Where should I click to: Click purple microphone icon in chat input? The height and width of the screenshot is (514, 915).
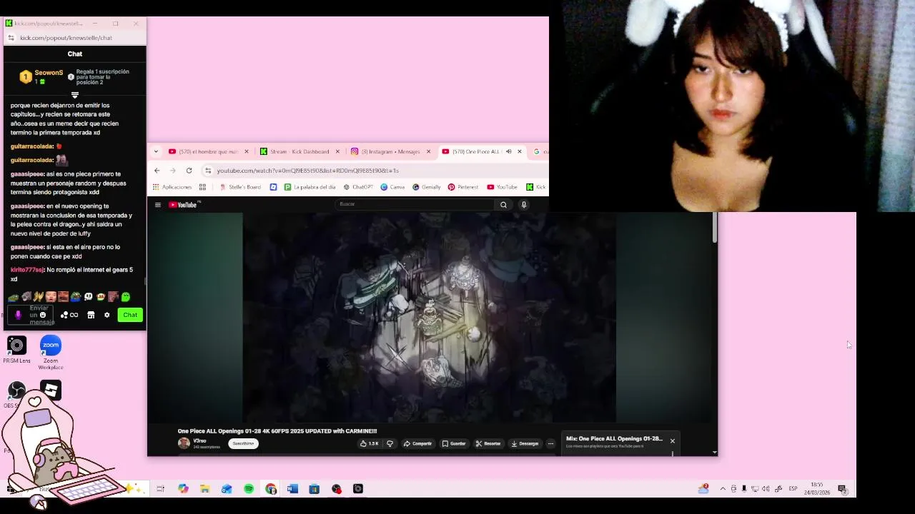[18, 315]
